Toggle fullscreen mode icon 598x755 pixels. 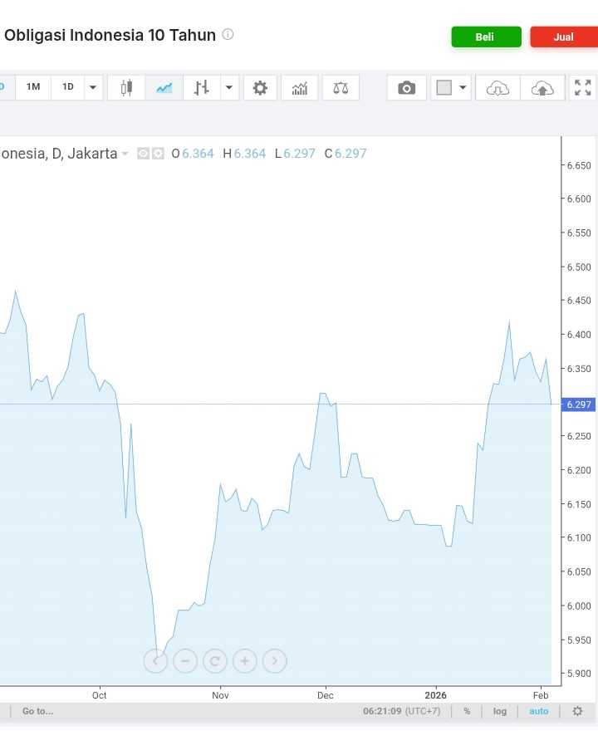click(583, 88)
